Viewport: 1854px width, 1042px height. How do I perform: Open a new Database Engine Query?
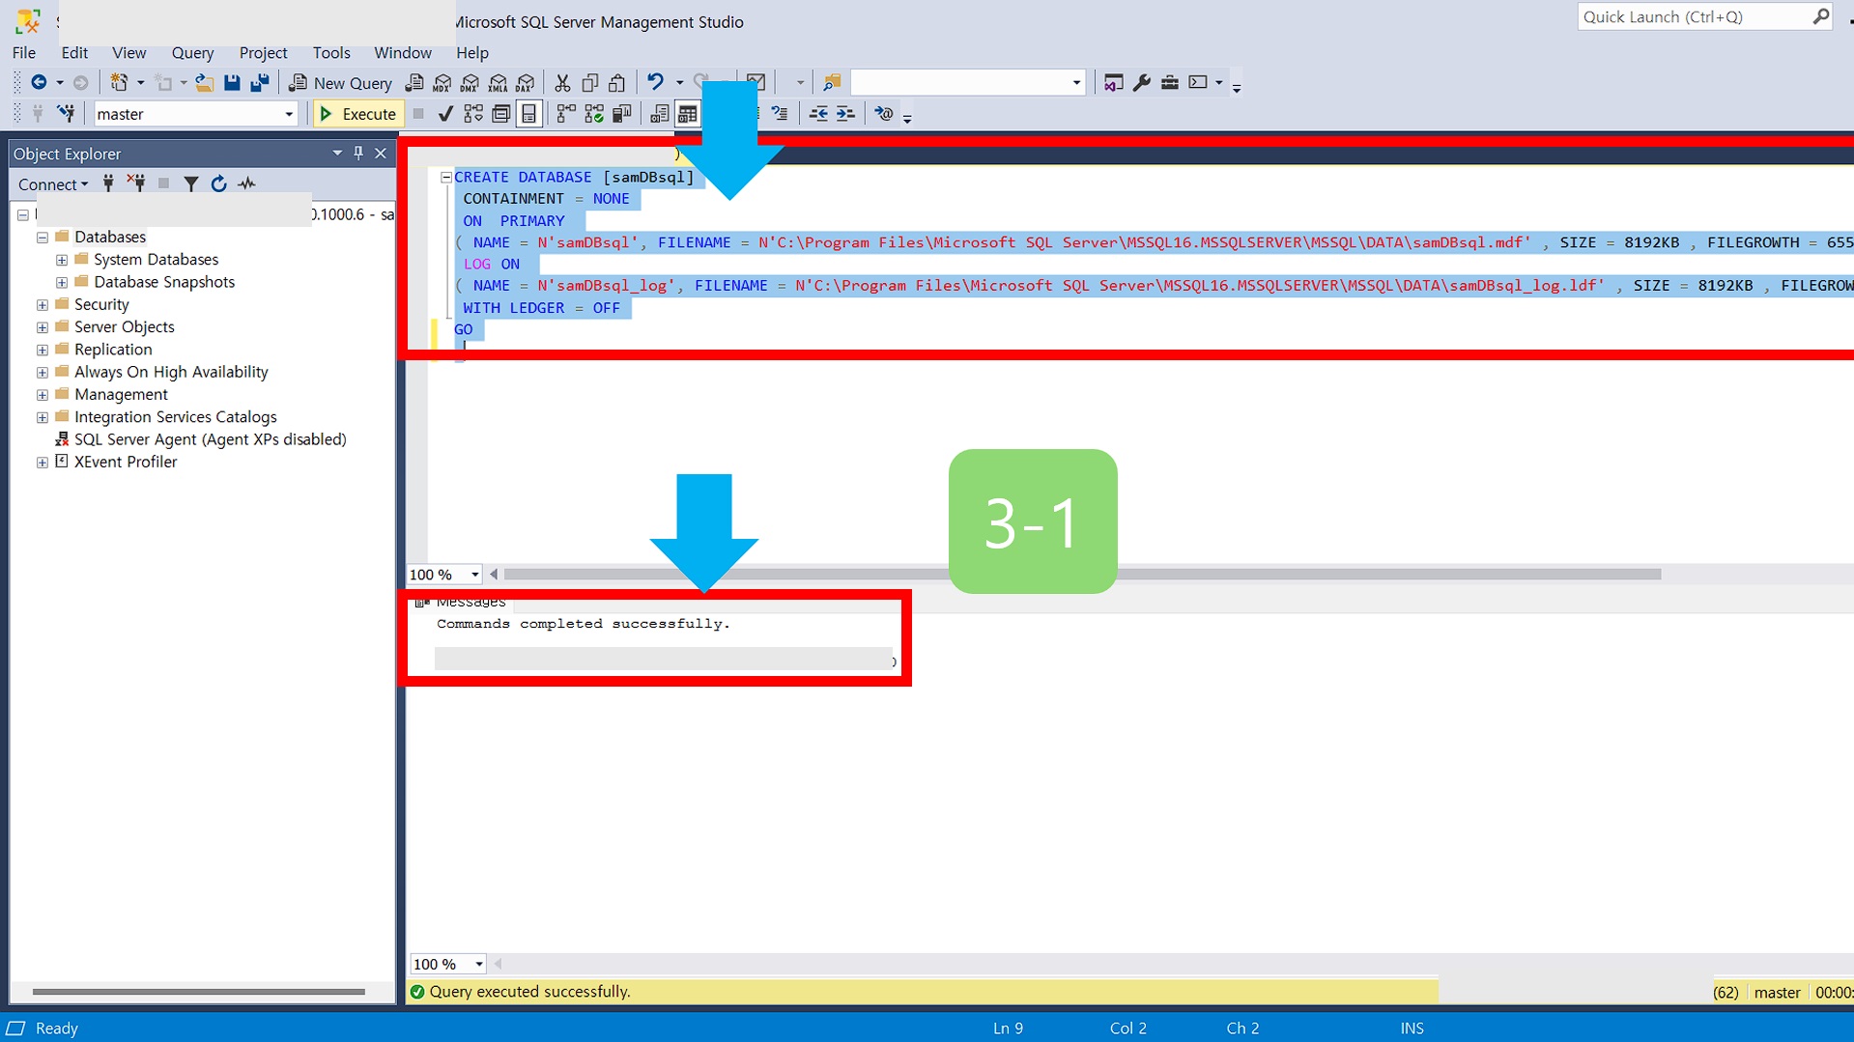click(414, 83)
